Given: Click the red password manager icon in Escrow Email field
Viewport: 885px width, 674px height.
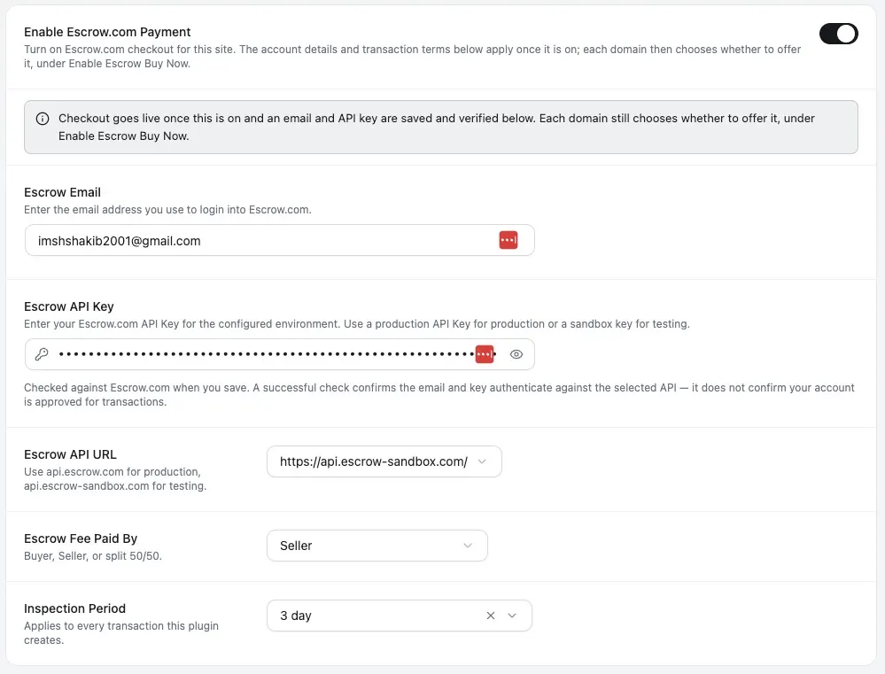Looking at the screenshot, I should pyautogui.click(x=508, y=240).
